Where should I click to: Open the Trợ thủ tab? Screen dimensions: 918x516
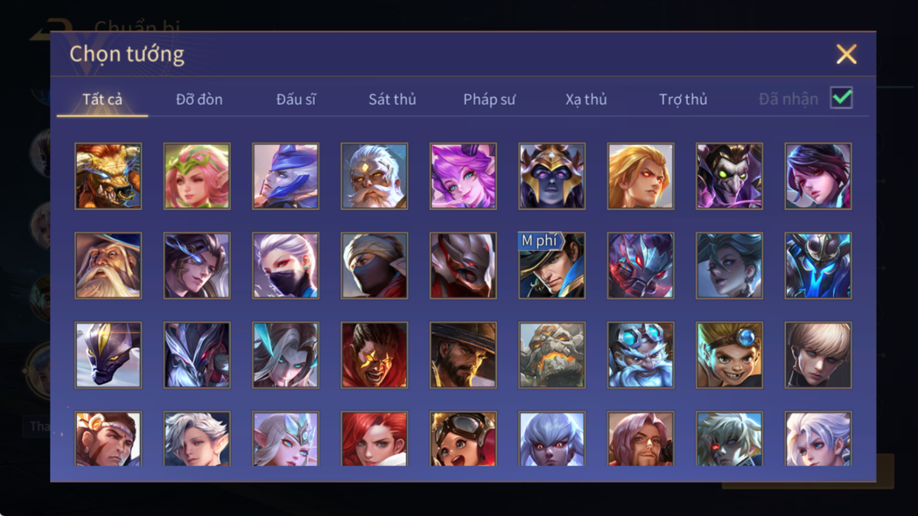pyautogui.click(x=682, y=99)
